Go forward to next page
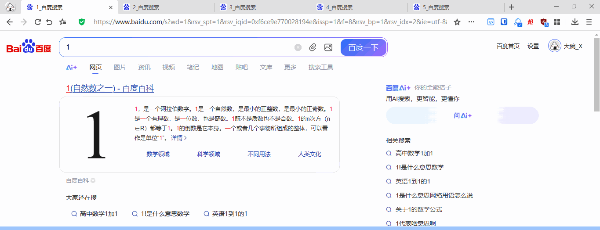Viewport: 600px width, 230px height. click(24, 22)
